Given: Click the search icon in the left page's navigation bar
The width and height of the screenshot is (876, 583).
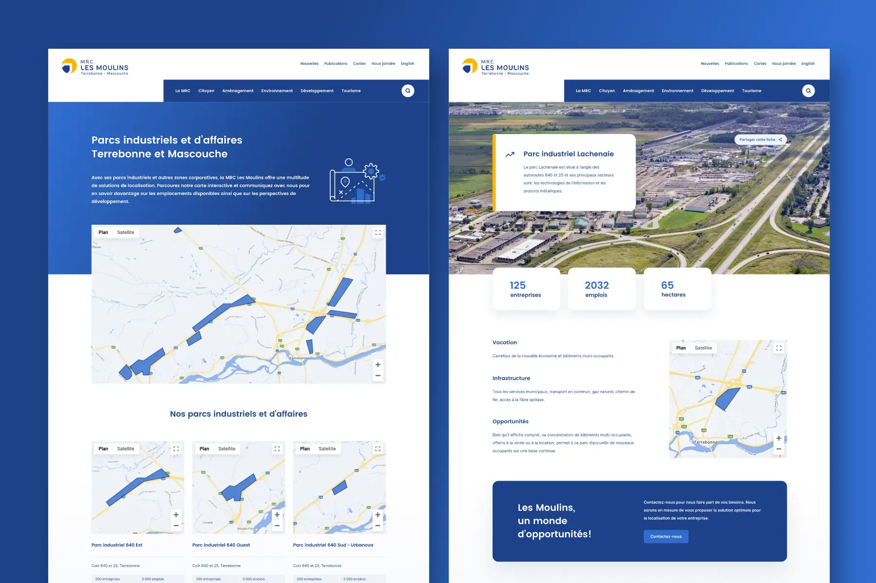Looking at the screenshot, I should 408,91.
